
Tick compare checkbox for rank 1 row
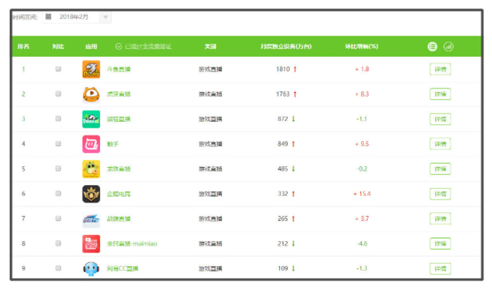point(58,69)
